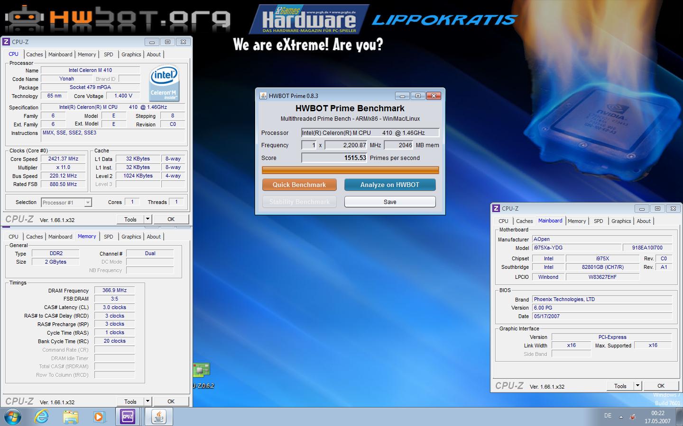The image size is (683, 426).
Task: Click the top-left CPU-Z title bar icon
Action: (7, 42)
